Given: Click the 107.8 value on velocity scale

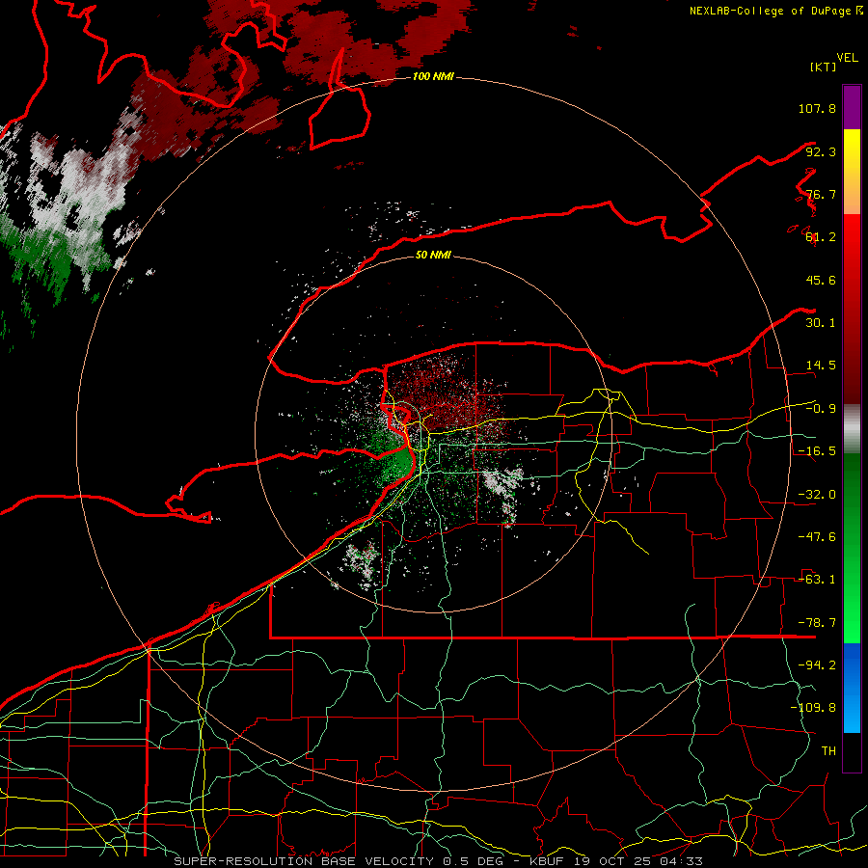Looking at the screenshot, I should point(817,108).
